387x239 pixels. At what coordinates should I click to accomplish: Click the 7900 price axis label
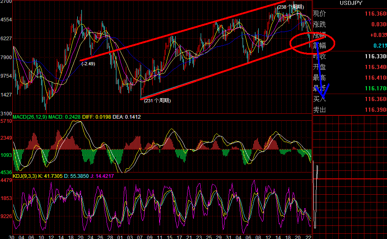coord(6,57)
